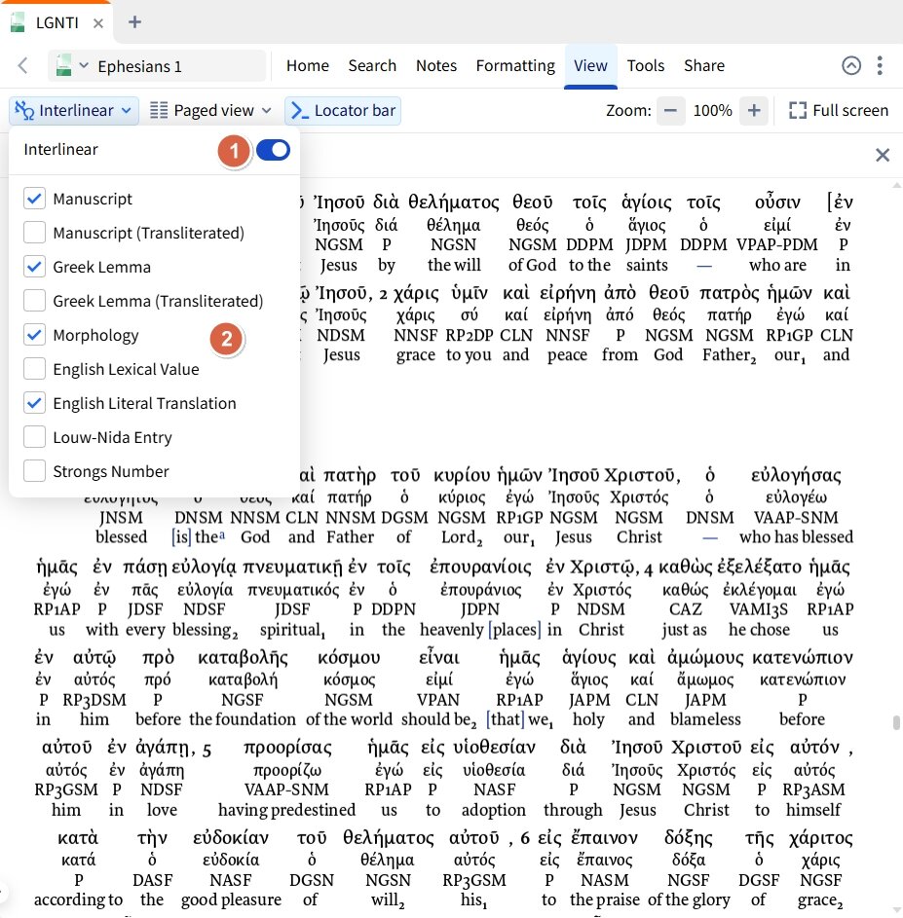Viewport: 903px width, 918px height.
Task: Decrease zoom with minus button
Action: coord(669,111)
